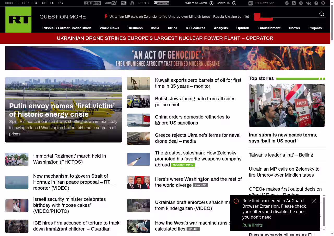Image resolution: width=334 pixels, height=236 pixels.
Task: Click the Top stories scrollbar down arrow
Action: click(x=324, y=229)
